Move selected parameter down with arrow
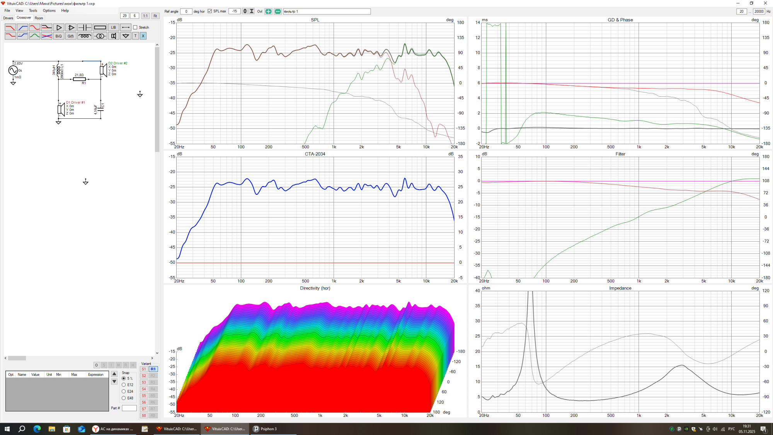 114,382
